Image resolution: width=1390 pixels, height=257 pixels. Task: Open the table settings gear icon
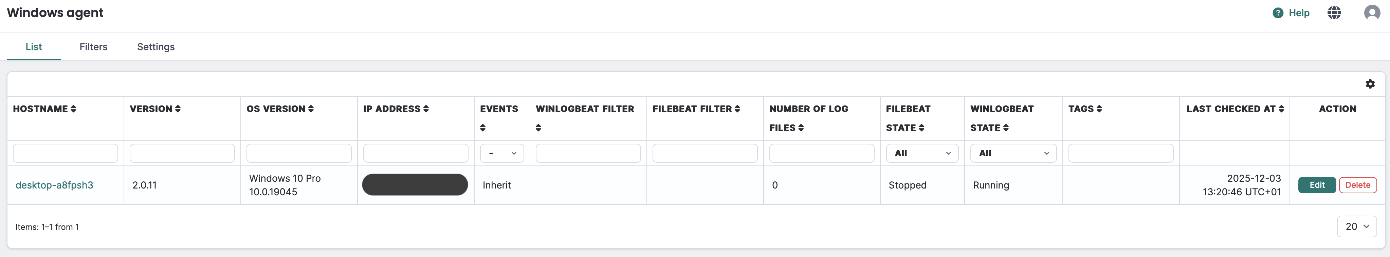pyautogui.click(x=1370, y=84)
